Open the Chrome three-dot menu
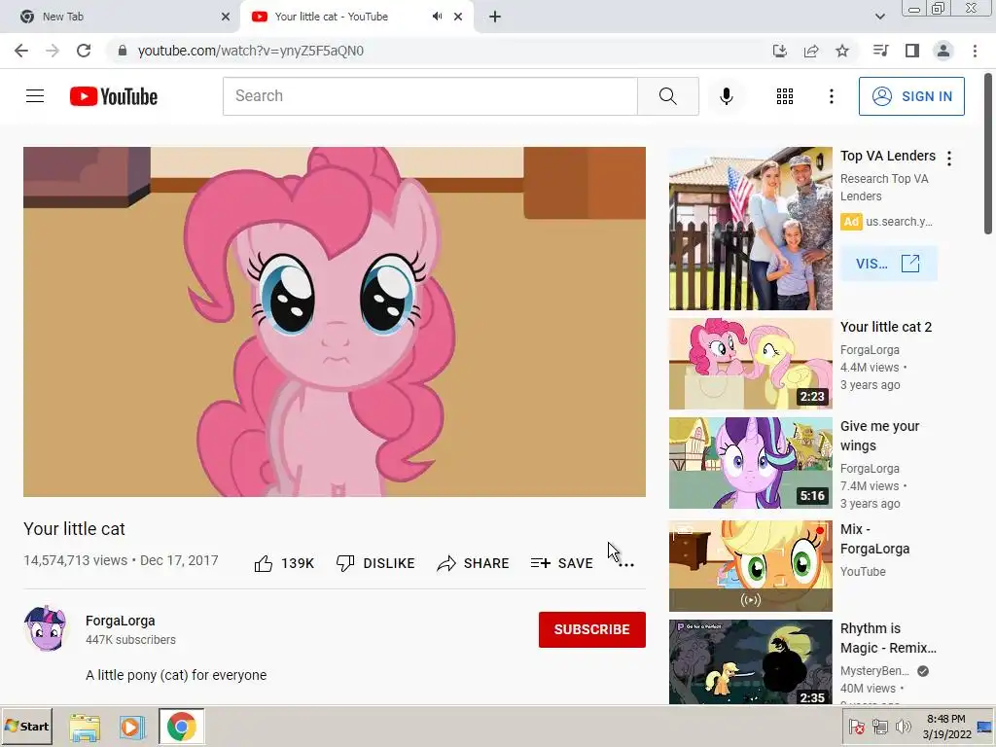Image resolution: width=996 pixels, height=747 pixels. pyautogui.click(x=975, y=51)
